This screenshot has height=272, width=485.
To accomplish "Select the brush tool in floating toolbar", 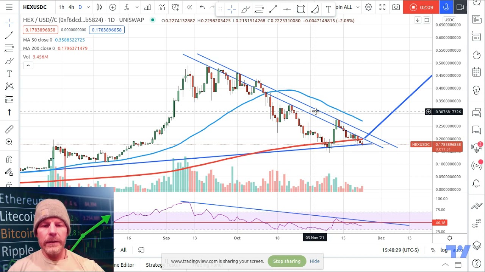I will click(x=246, y=9).
